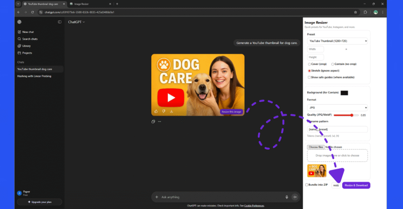Open the Format JPG dropdown
This screenshot has width=403, height=209.
pyautogui.click(x=337, y=107)
